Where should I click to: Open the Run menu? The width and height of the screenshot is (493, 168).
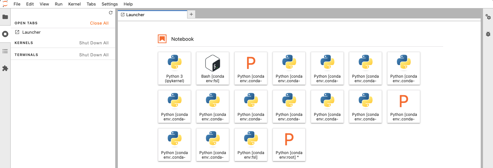click(59, 4)
